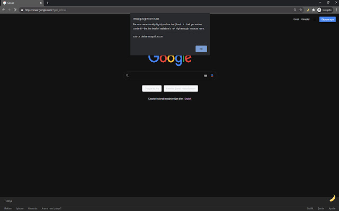The image size is (339, 211).
Task: Open the banana extension in the toolbar
Action: point(307,10)
